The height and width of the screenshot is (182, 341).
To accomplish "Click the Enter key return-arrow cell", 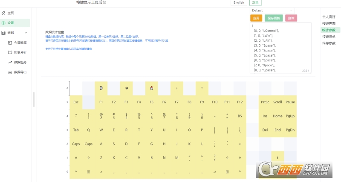I will pyautogui.click(x=240, y=144).
